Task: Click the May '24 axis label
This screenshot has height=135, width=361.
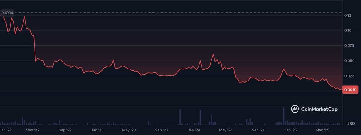Action: 226,130
